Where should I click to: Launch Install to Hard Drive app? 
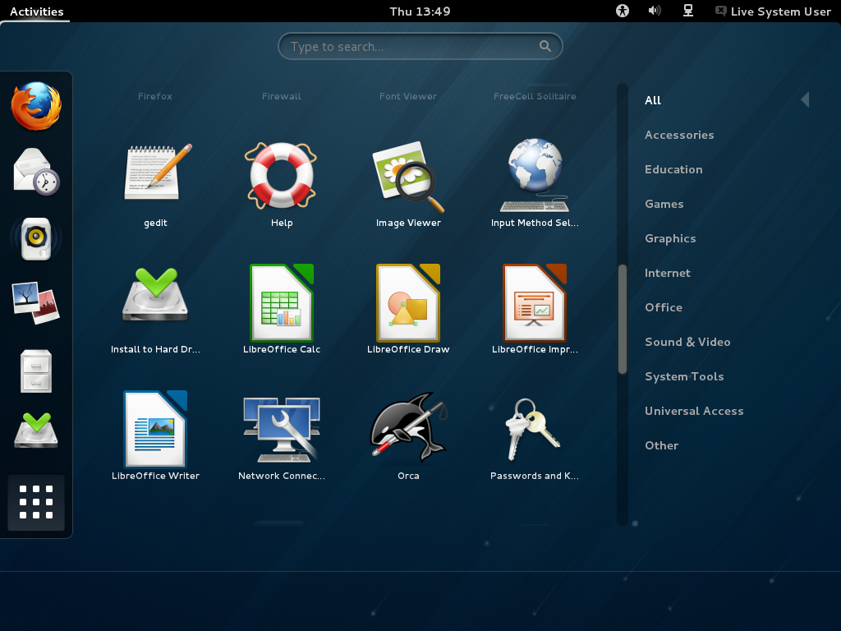[x=155, y=310]
